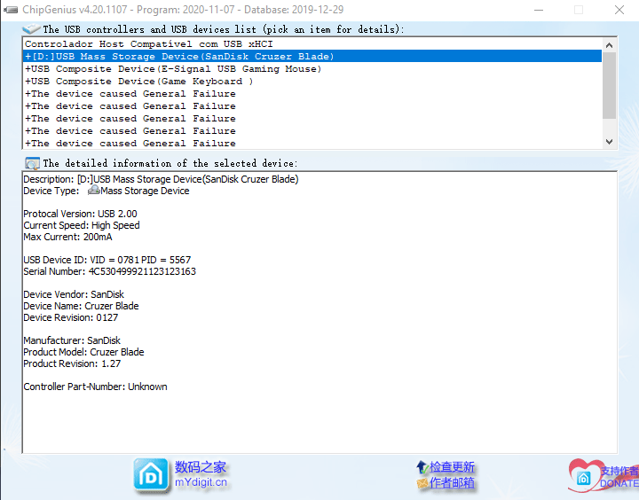Open the 检查更新 check update link
639x500 pixels.
tap(452, 466)
